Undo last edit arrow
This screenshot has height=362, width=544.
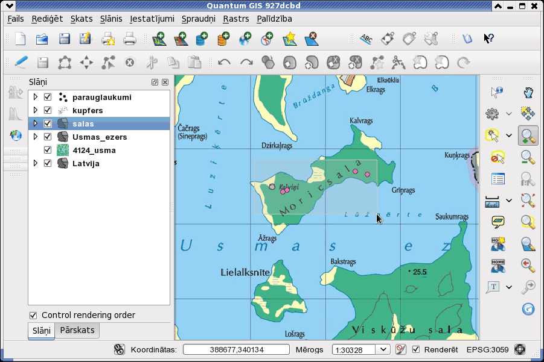tap(224, 63)
